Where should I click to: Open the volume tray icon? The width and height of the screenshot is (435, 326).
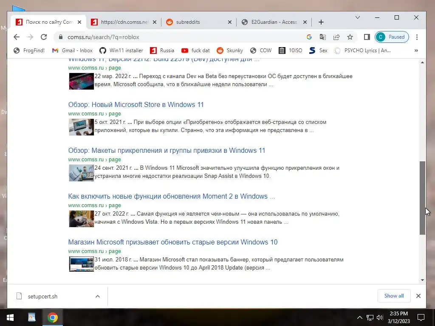click(x=380, y=318)
